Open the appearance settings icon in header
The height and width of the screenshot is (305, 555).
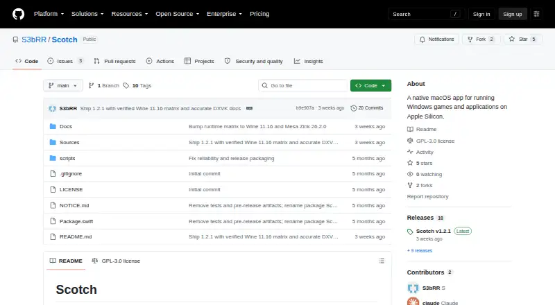click(536, 14)
